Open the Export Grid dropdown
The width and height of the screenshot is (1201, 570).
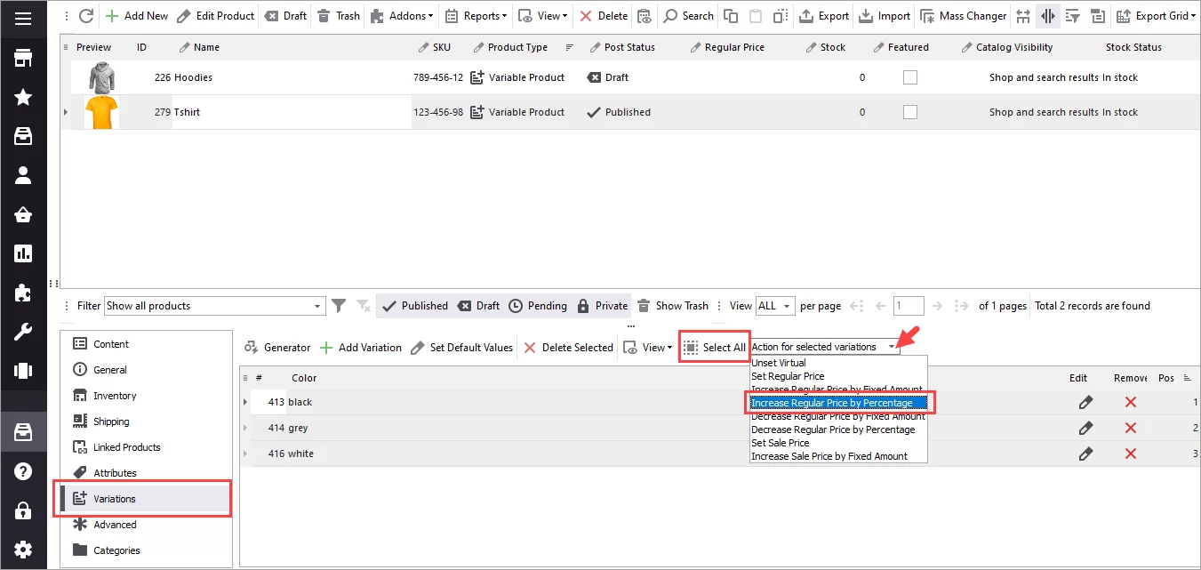[1156, 15]
